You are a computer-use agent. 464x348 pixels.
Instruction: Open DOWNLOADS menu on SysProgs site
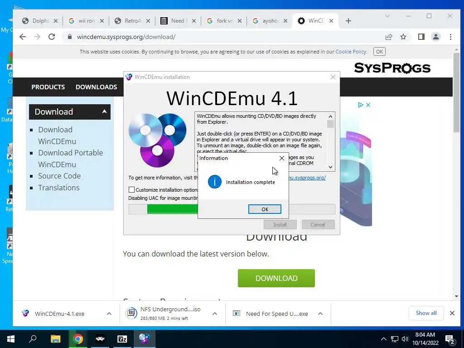(x=96, y=87)
